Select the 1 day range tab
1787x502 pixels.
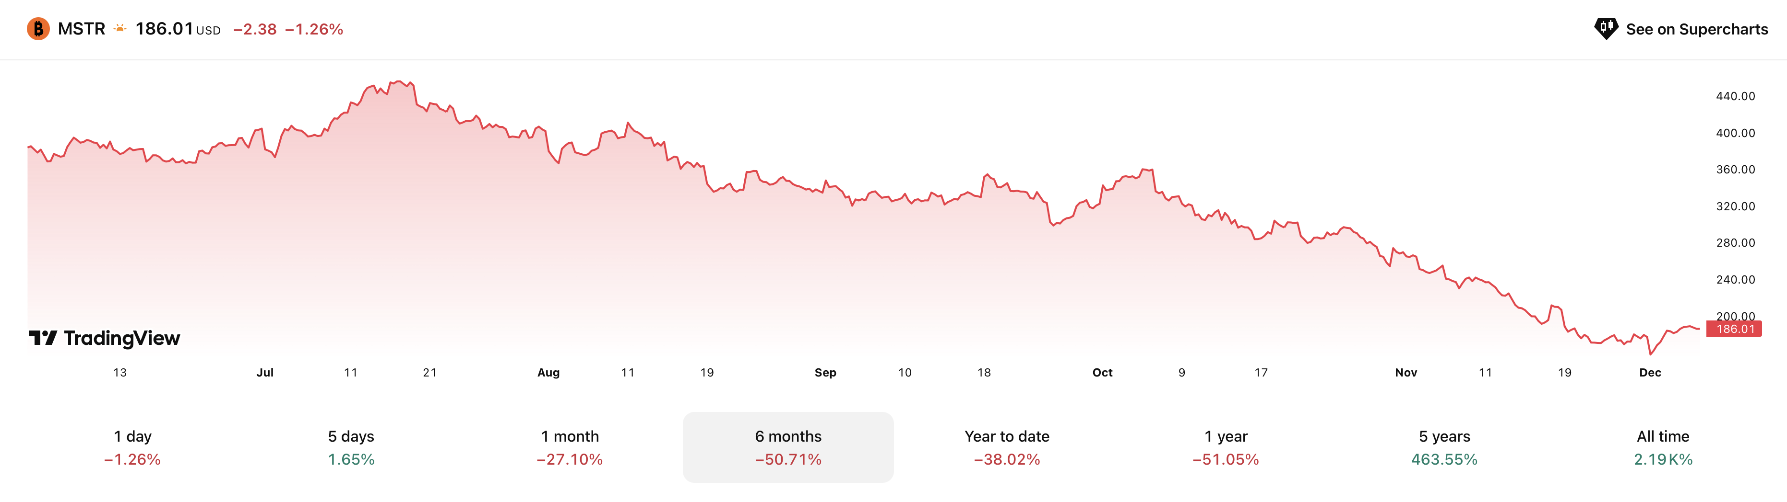[132, 447]
